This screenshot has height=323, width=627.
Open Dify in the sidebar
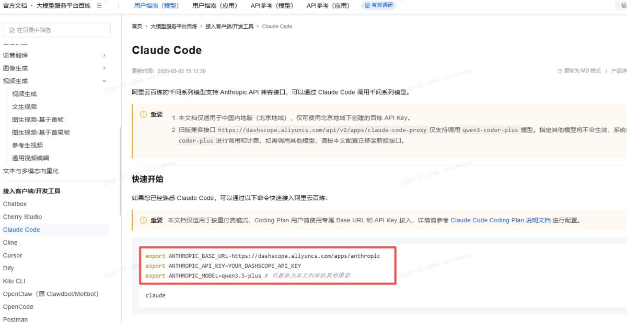tap(8, 268)
